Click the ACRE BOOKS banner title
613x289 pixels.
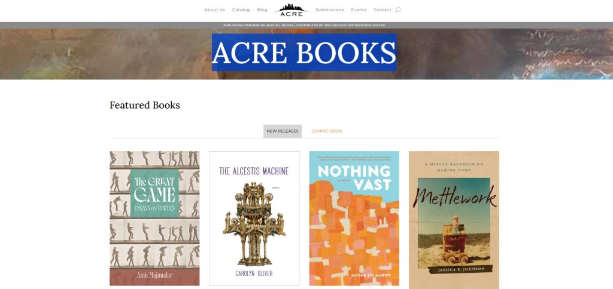click(x=304, y=53)
